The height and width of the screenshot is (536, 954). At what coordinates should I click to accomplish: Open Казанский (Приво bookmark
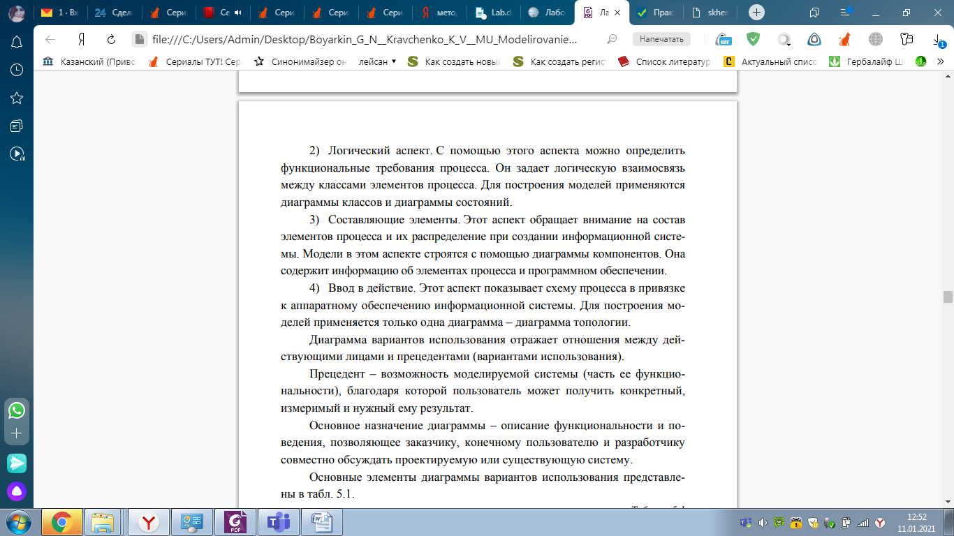89,61
